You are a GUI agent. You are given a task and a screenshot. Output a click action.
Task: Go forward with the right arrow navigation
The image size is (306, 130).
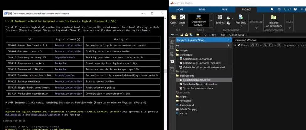click(x=177, y=35)
